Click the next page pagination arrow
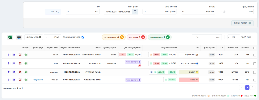The height and width of the screenshot is (100, 259). pos(242,87)
